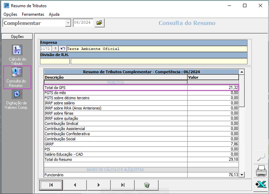Expand the Complementar type dropdown
269x194 pixels.
[68, 23]
